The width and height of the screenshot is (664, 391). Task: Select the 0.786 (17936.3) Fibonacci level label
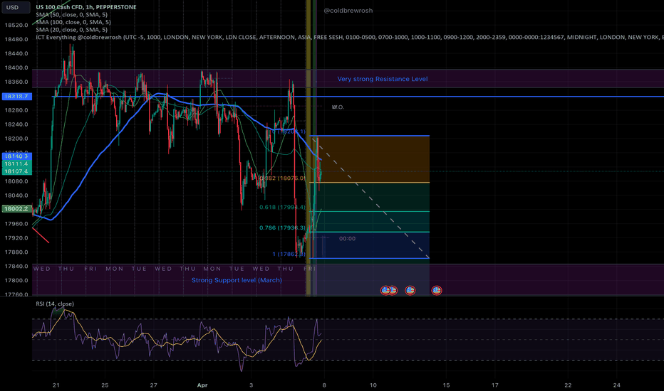[282, 227]
